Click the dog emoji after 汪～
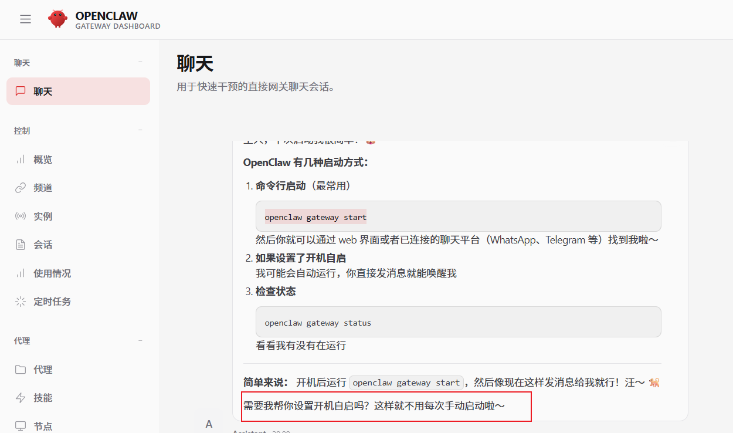This screenshot has width=733, height=433. coord(654,383)
